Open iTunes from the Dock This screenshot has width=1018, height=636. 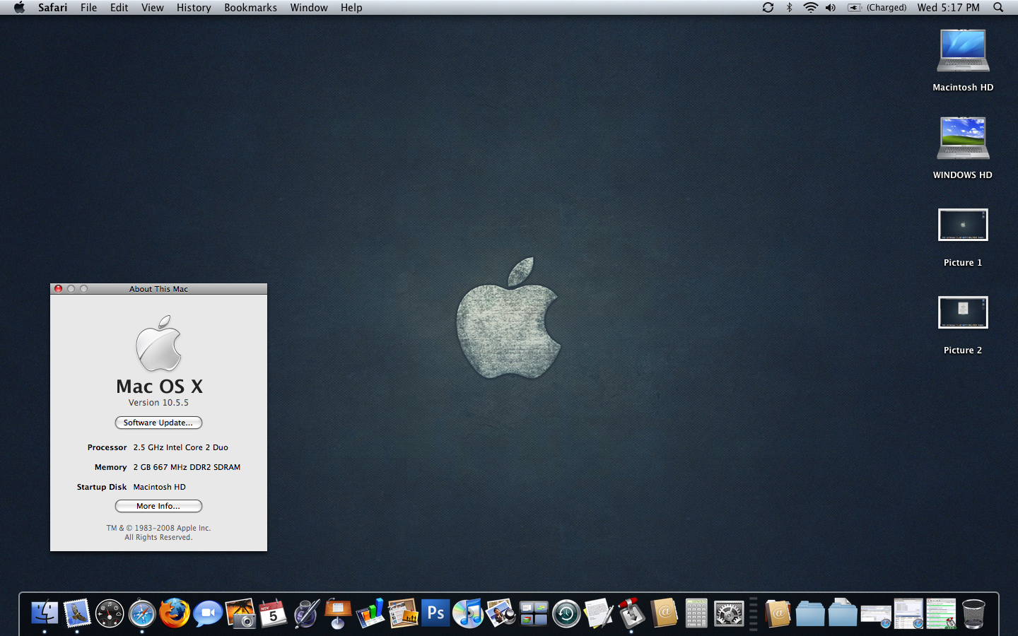pos(468,613)
